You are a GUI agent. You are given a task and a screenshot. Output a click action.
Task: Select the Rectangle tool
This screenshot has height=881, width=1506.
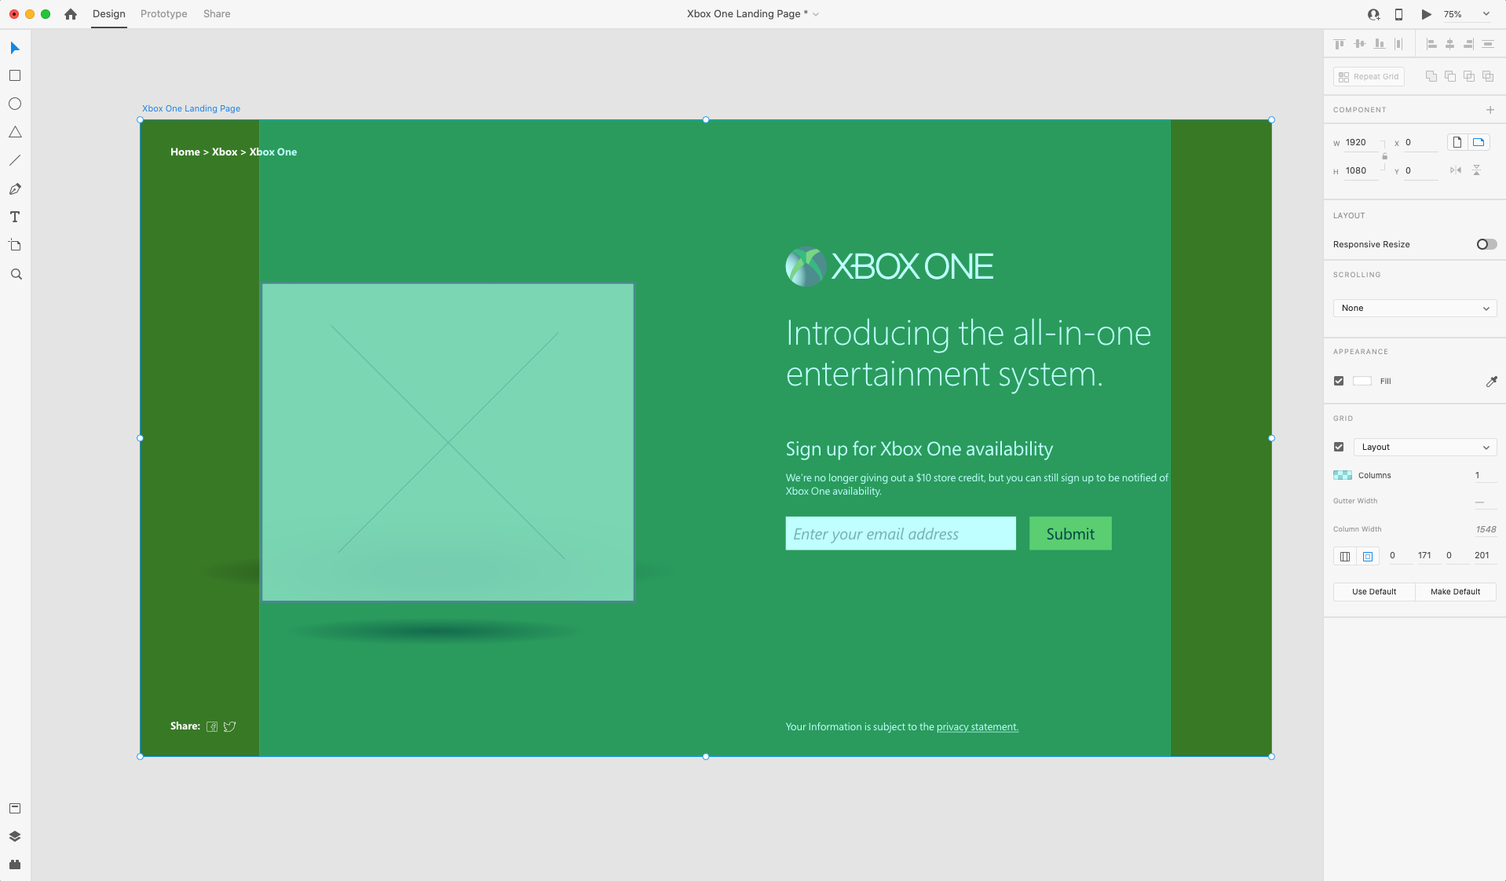[x=15, y=75]
